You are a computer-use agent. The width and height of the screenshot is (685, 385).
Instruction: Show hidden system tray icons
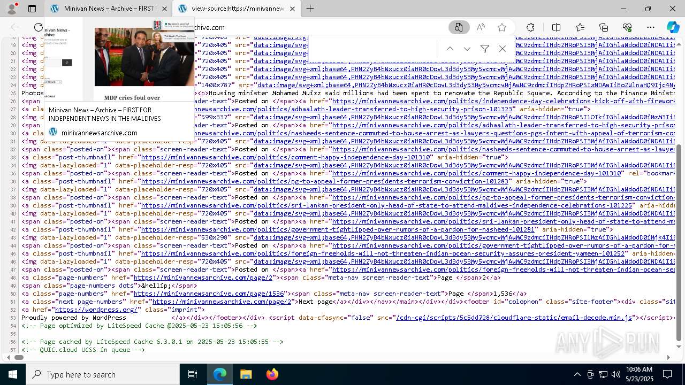point(577,374)
